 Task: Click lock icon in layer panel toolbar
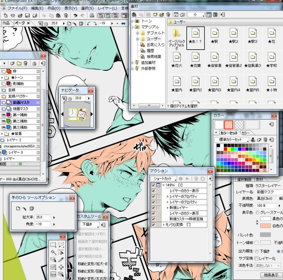[x=34, y=63]
